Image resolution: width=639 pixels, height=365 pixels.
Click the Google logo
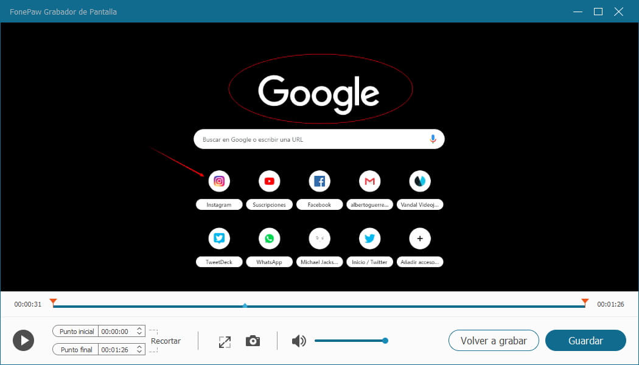(319, 94)
